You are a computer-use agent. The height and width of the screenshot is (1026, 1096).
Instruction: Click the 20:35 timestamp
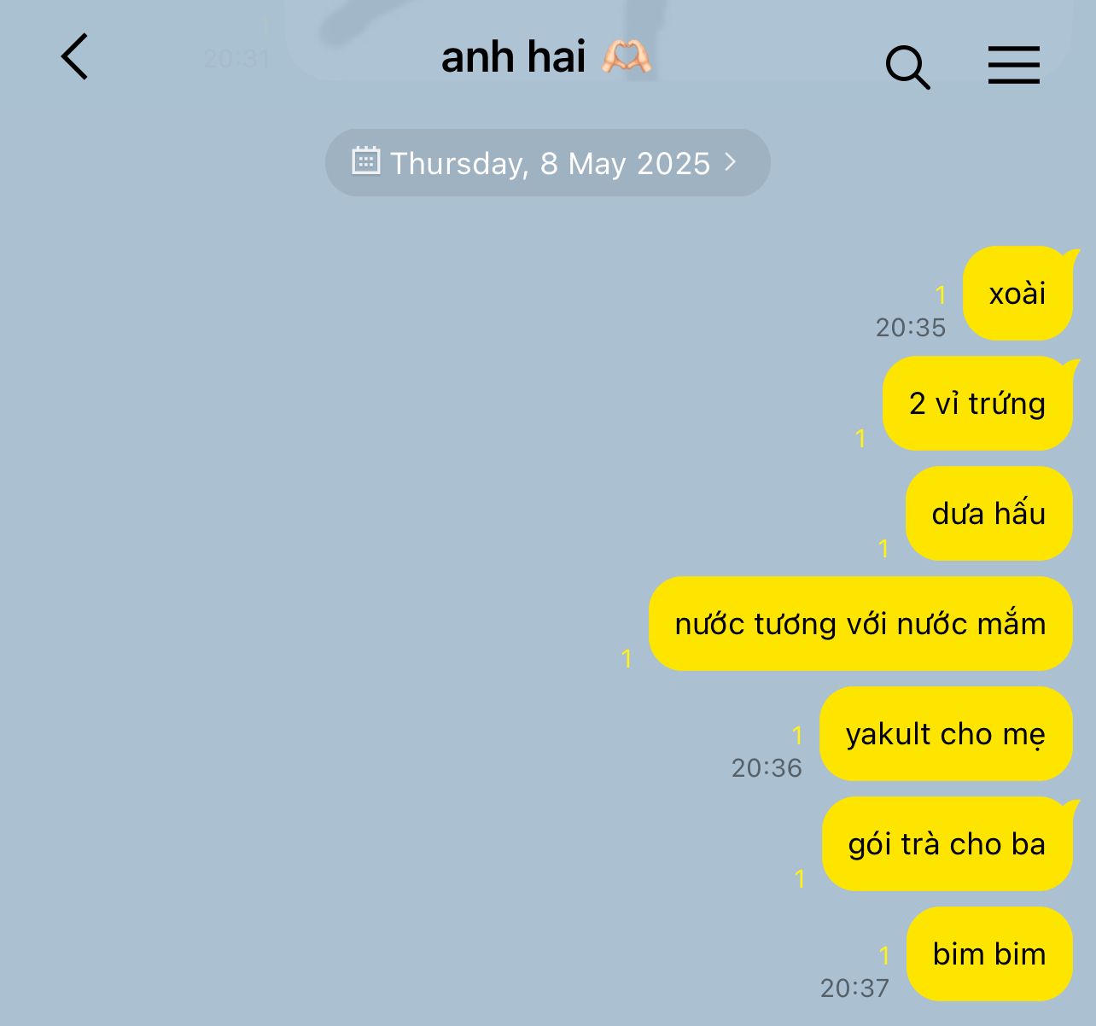[911, 328]
